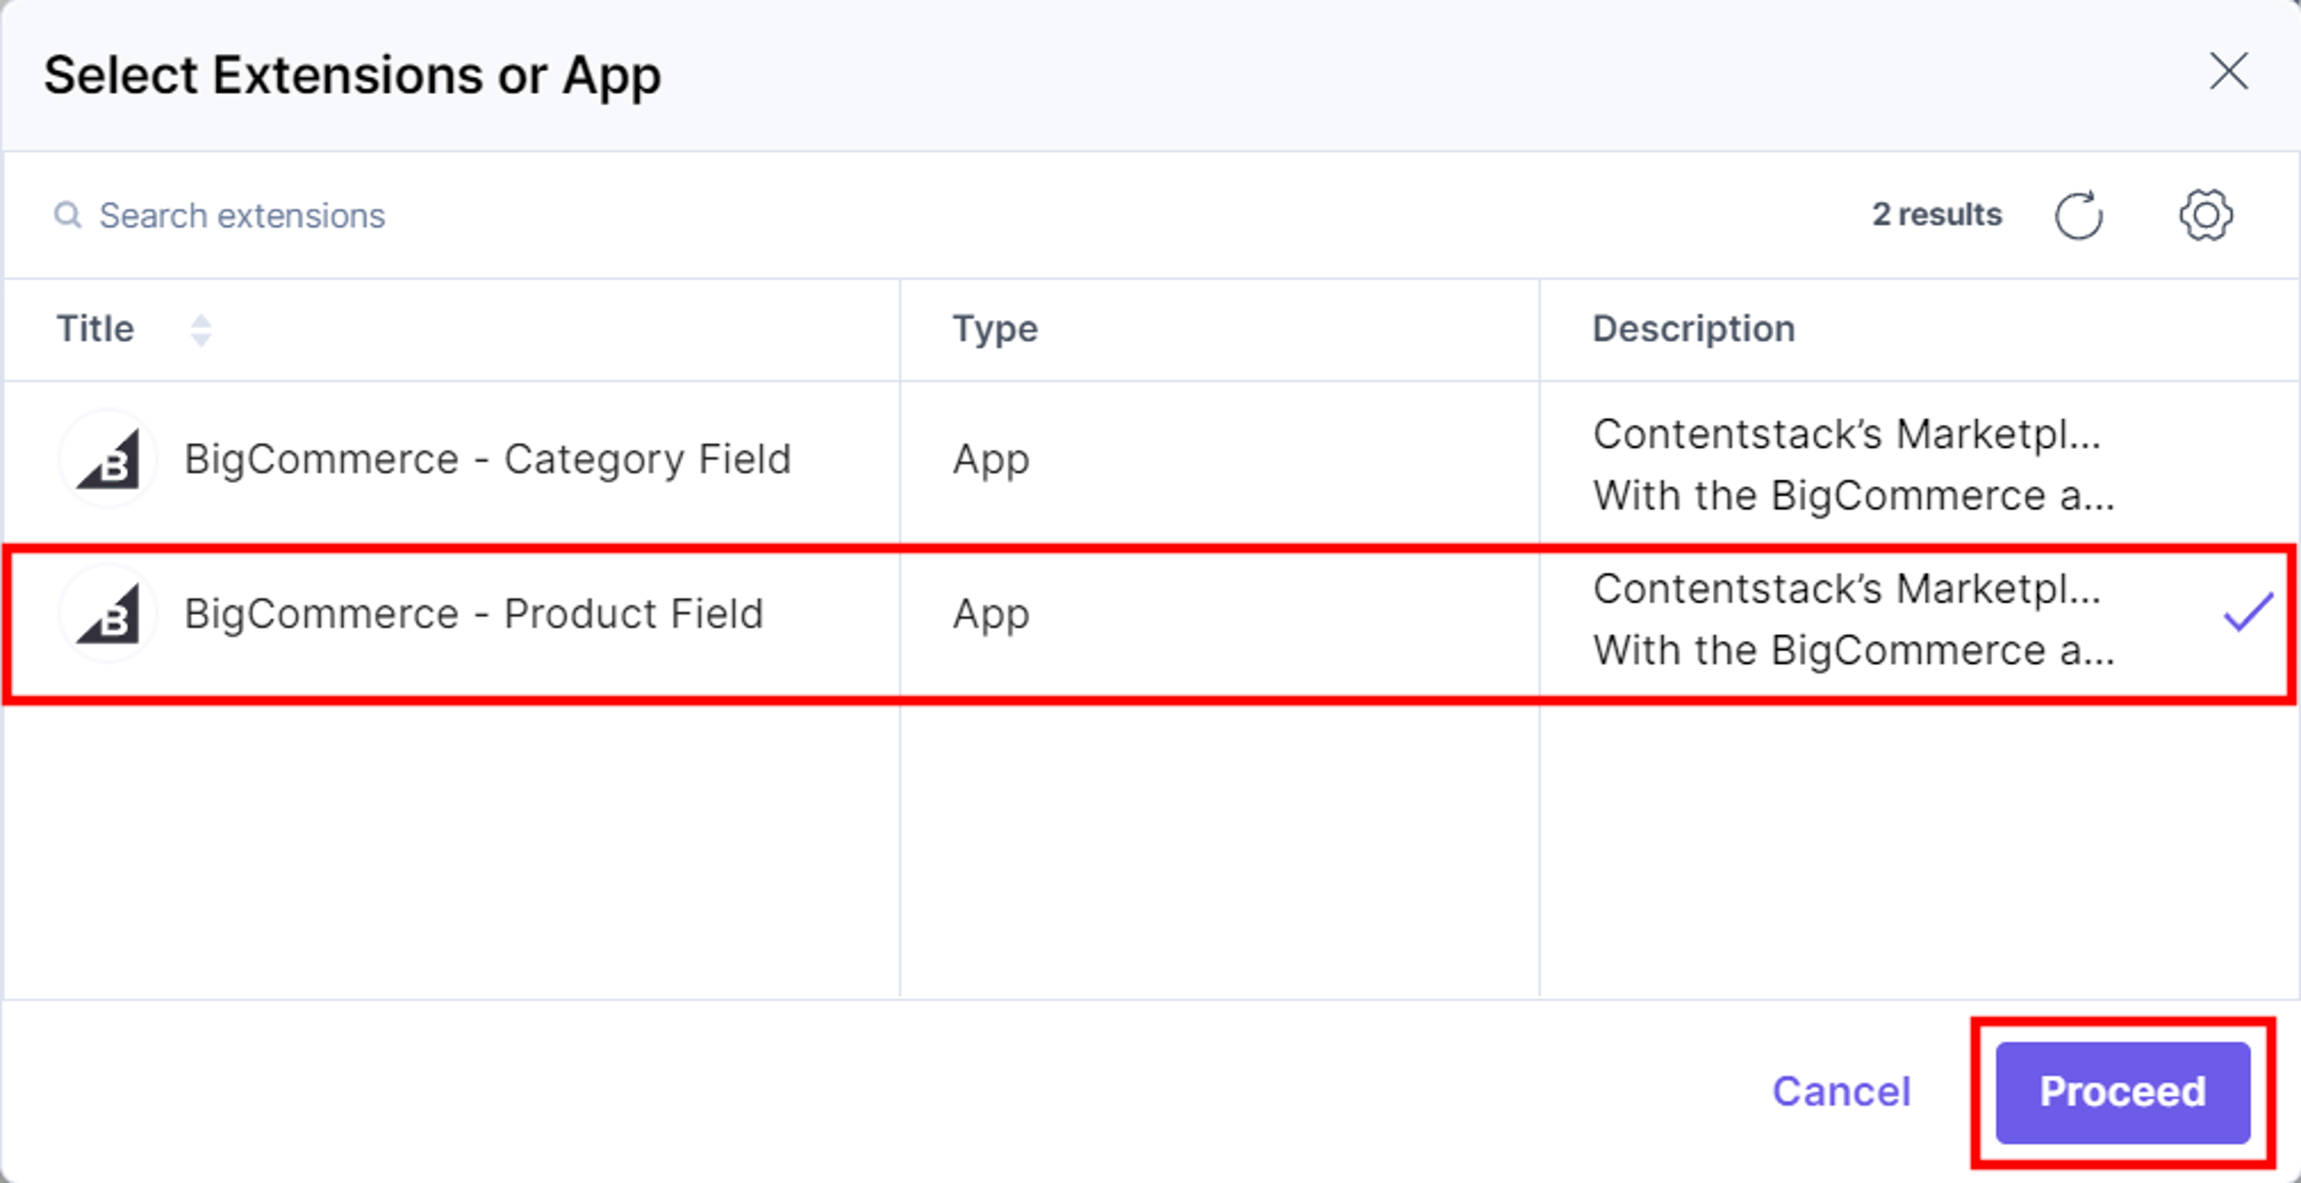Click the Proceed button

tap(2122, 1092)
